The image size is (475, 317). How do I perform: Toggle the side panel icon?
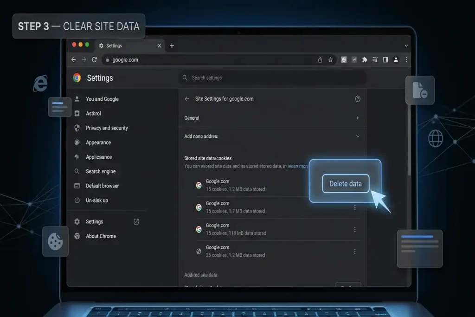[385, 60]
